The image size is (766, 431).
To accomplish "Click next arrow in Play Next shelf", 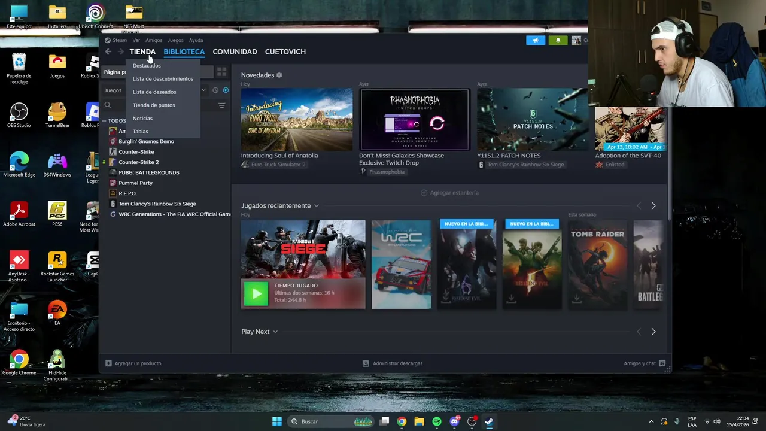I will coord(653,332).
